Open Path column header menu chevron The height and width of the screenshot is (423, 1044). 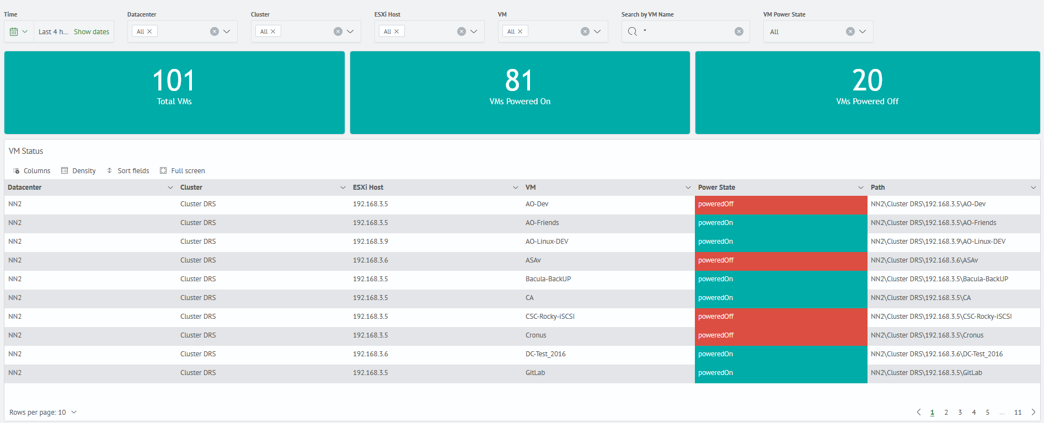(1034, 188)
